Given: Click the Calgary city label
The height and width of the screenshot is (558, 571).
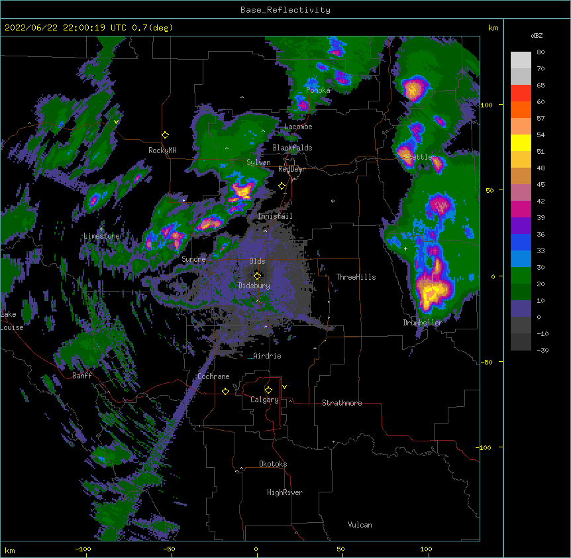Looking at the screenshot, I should tap(264, 400).
